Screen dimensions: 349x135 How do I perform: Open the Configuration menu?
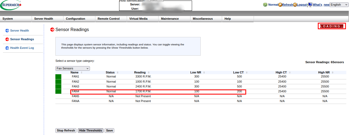click(x=79, y=19)
